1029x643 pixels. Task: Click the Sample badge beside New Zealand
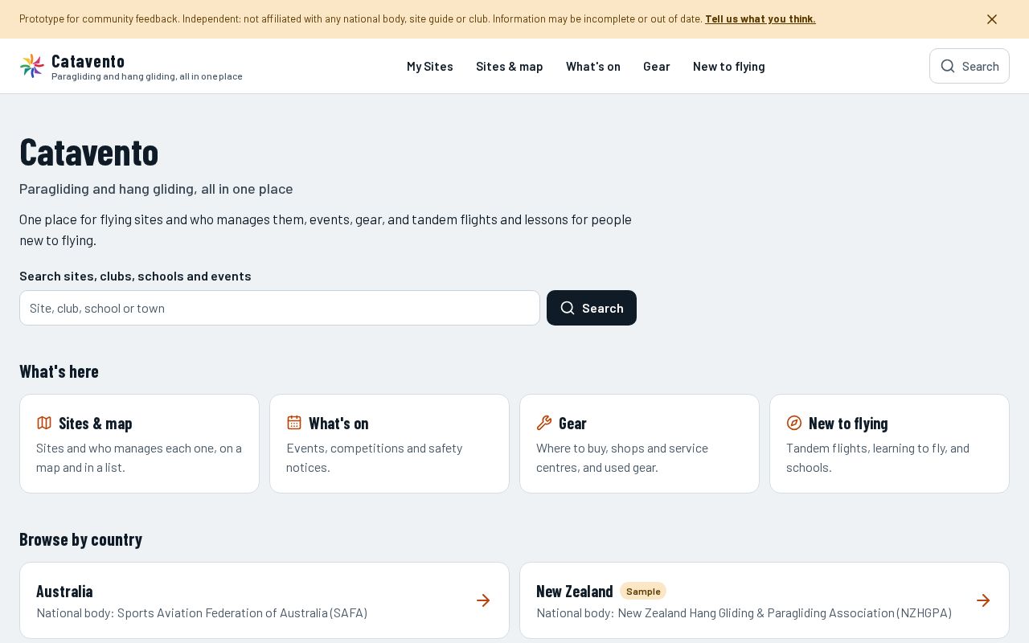(x=643, y=591)
